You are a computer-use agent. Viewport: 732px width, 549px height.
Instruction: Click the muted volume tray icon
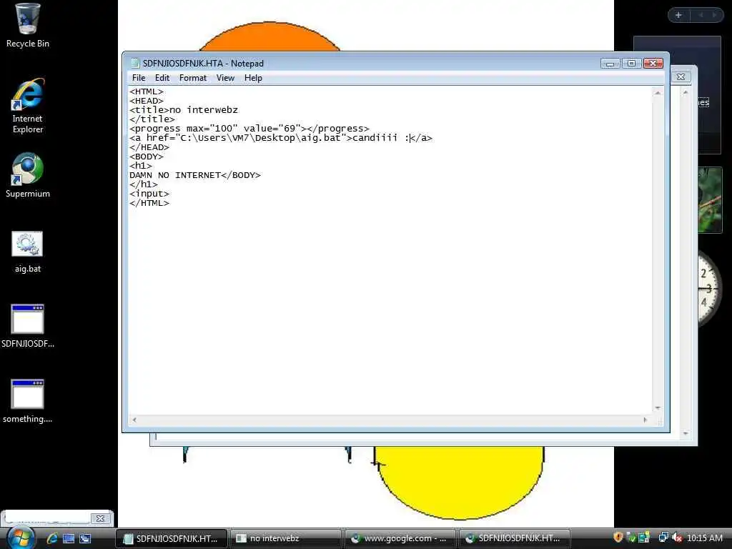pyautogui.click(x=677, y=538)
